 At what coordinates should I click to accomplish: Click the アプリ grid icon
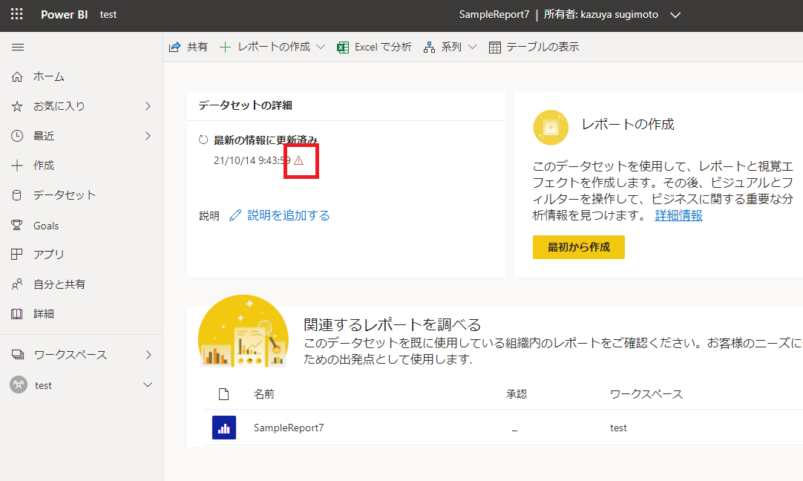tap(17, 254)
